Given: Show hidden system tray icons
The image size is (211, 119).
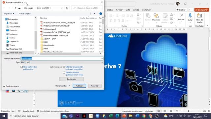Looking at the screenshot, I should pyautogui.click(x=177, y=116).
